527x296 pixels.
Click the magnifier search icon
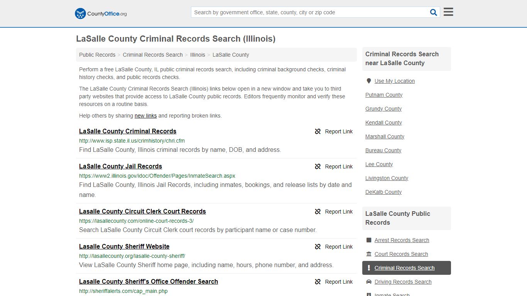434,12
